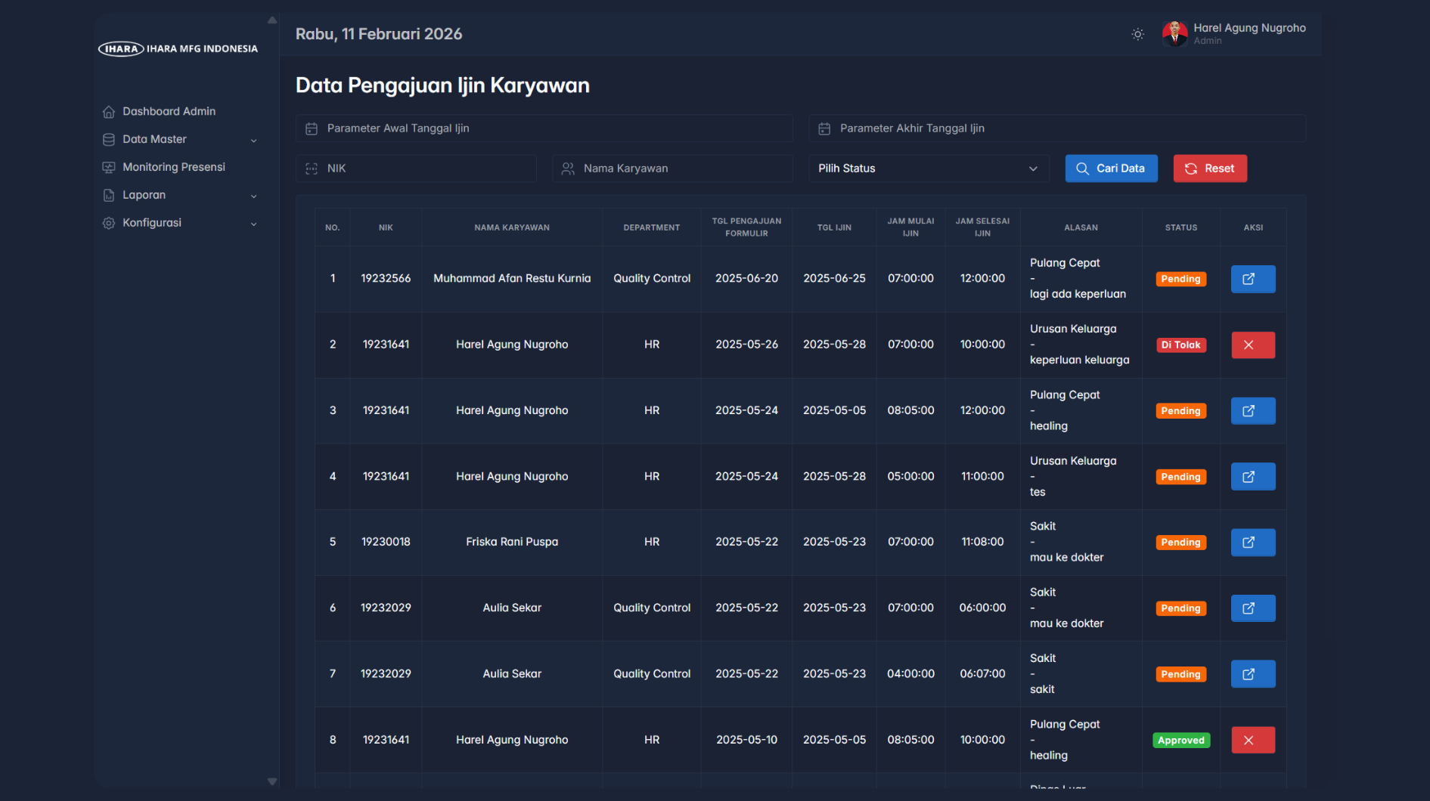Screen dimensions: 1430x801
Task: Click the scan icon in the NIK field
Action: [x=312, y=169]
